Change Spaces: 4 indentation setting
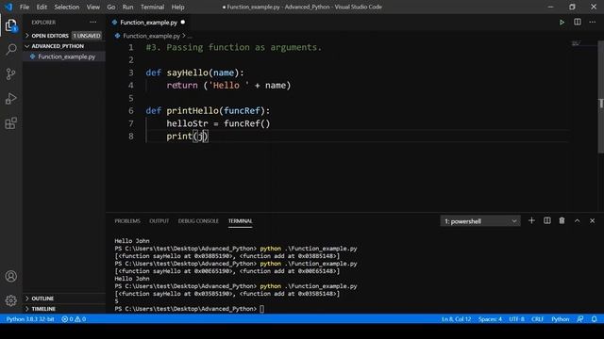This screenshot has height=339, width=604. pyautogui.click(x=490, y=319)
